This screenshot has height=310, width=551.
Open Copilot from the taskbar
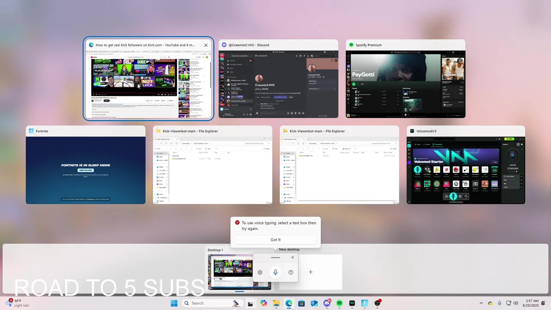pyautogui.click(x=263, y=303)
